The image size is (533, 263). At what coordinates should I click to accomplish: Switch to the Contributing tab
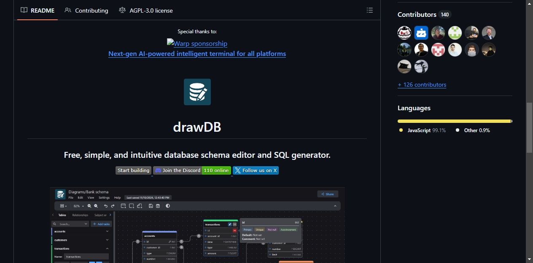pyautogui.click(x=86, y=11)
